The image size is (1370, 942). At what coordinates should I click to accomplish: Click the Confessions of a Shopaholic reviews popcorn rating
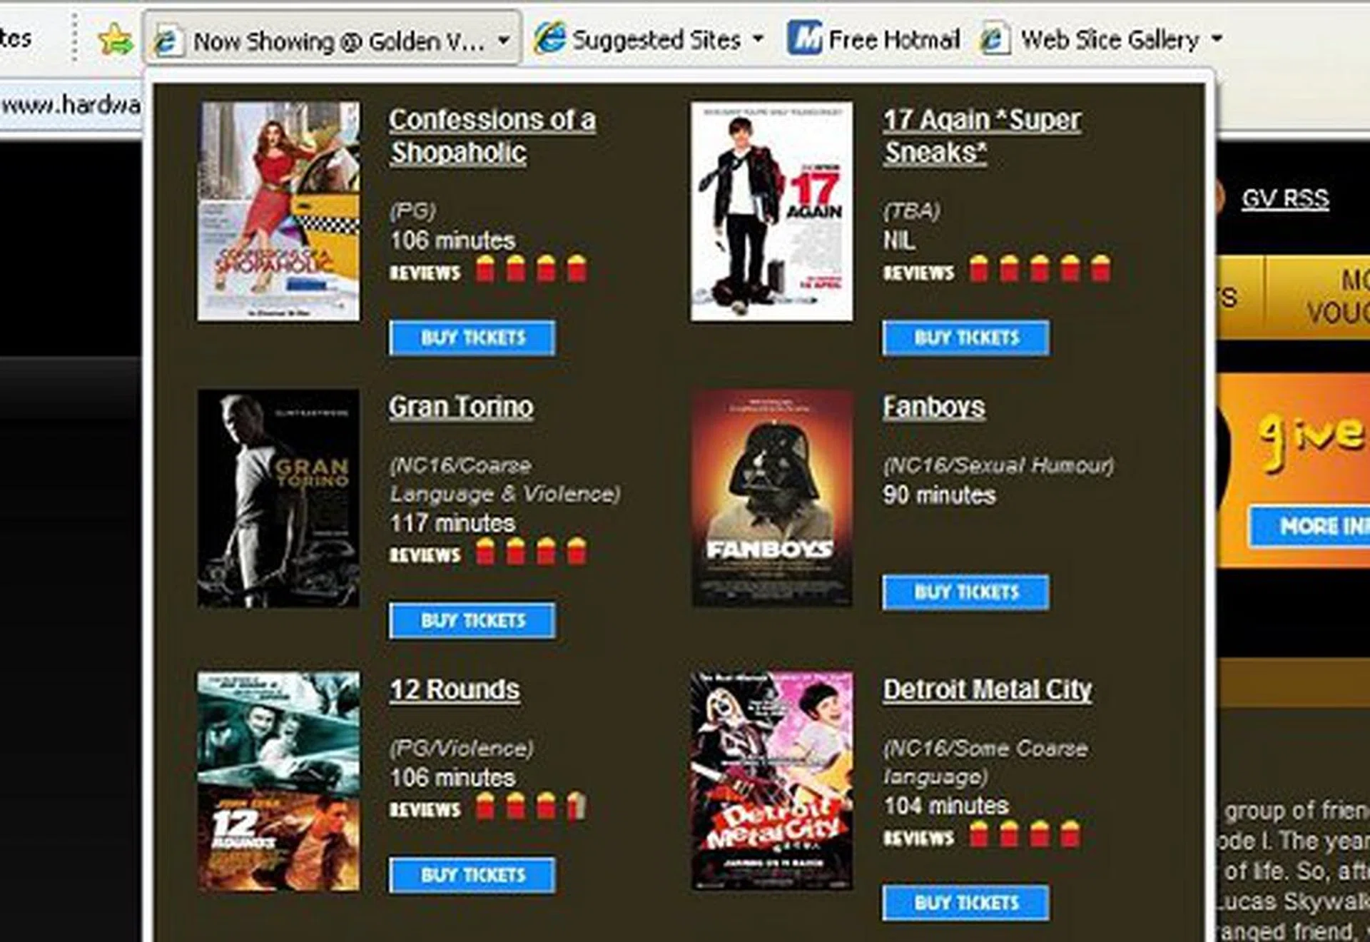point(531,270)
